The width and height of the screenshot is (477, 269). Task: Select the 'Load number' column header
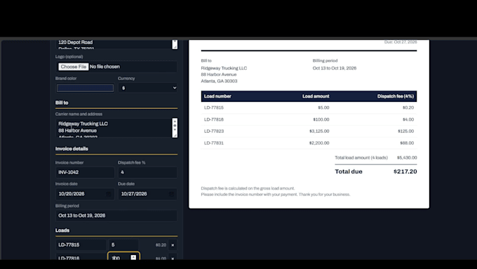click(217, 96)
